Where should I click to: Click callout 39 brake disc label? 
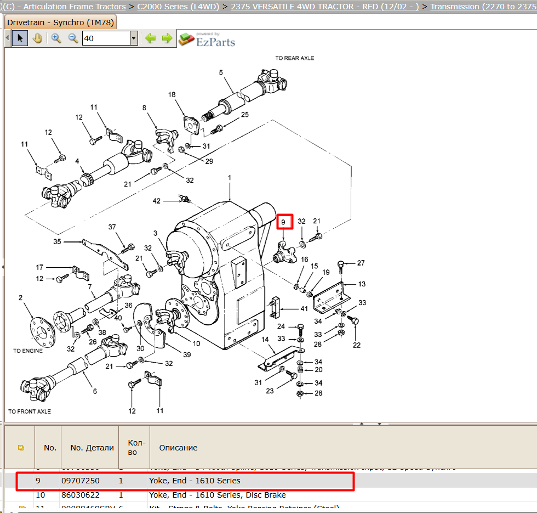click(x=187, y=354)
